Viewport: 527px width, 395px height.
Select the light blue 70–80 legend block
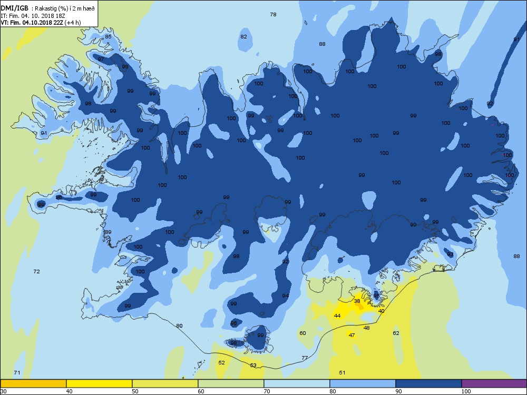pos(297,383)
